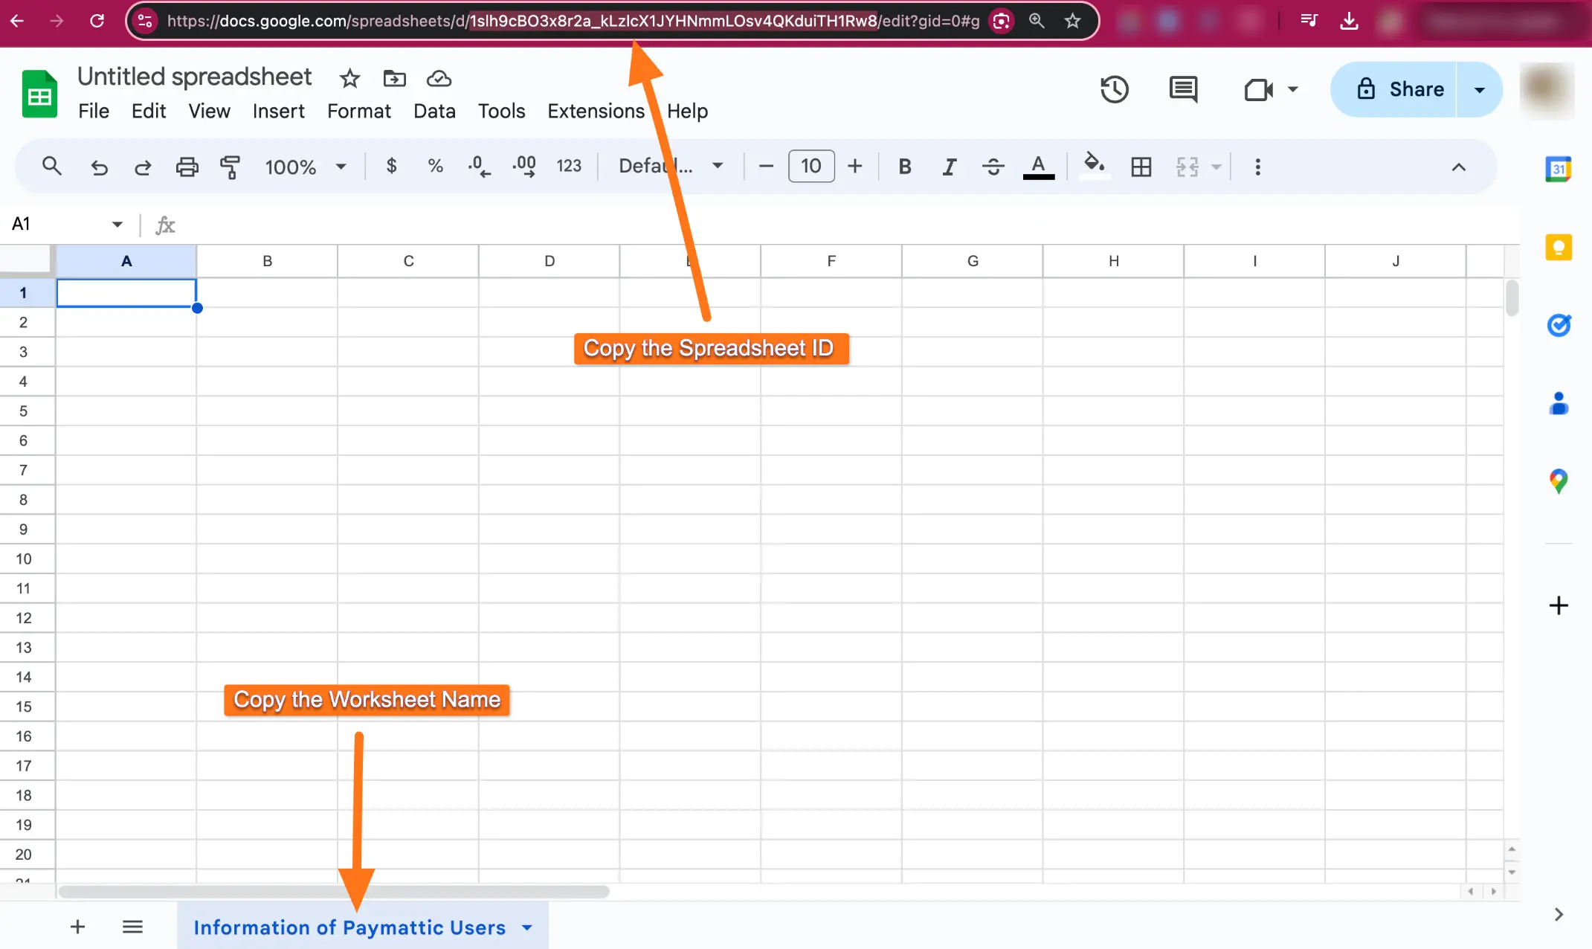Star the Untitled spreadsheet
The height and width of the screenshot is (949, 1592).
[x=349, y=78]
